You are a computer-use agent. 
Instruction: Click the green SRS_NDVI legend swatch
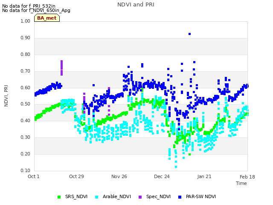click(59, 197)
